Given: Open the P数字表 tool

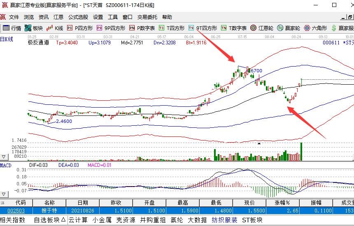Looking at the screenshot, I should click(x=142, y=28).
